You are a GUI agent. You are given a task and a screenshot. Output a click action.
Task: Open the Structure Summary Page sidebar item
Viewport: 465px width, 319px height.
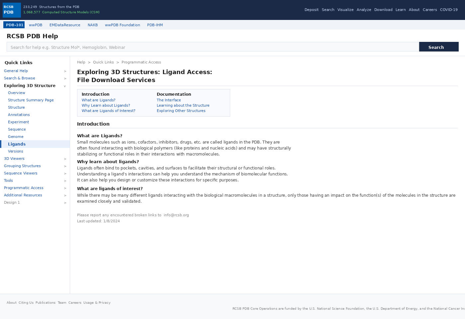point(31,100)
